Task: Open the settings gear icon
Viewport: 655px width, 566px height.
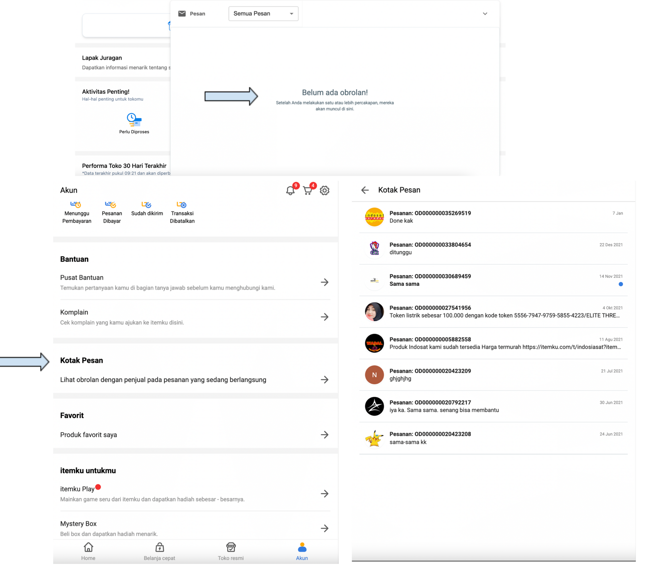Action: 324,190
